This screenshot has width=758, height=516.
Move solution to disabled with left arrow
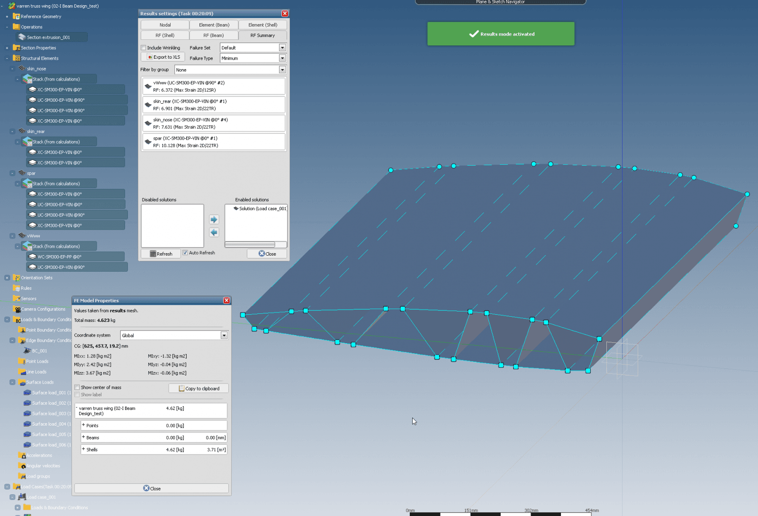tap(214, 232)
